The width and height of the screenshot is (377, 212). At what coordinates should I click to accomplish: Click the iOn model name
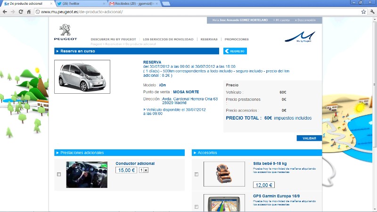[162, 85]
